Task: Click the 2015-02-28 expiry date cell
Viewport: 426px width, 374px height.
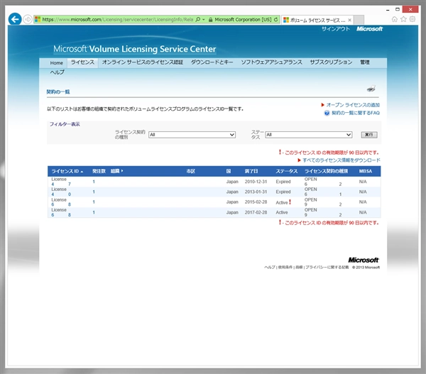Action: [x=256, y=202]
